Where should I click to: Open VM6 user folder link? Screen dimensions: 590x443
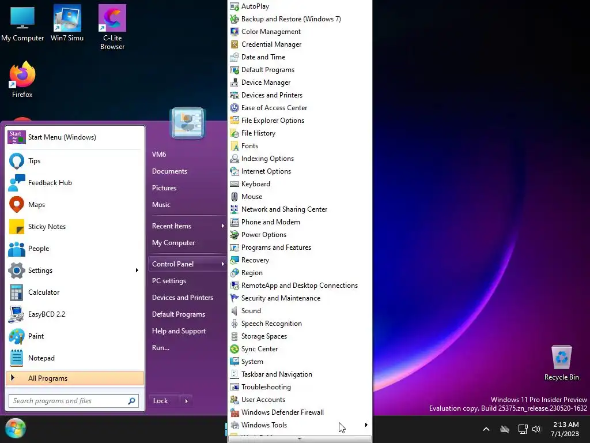pyautogui.click(x=159, y=155)
